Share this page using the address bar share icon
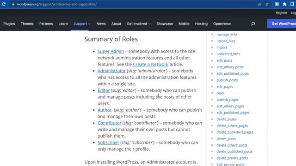 click(x=259, y=4)
